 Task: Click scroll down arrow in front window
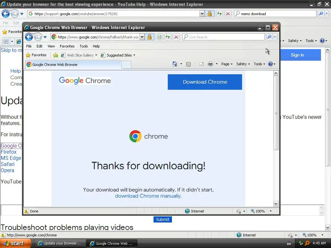pyautogui.click(x=276, y=203)
